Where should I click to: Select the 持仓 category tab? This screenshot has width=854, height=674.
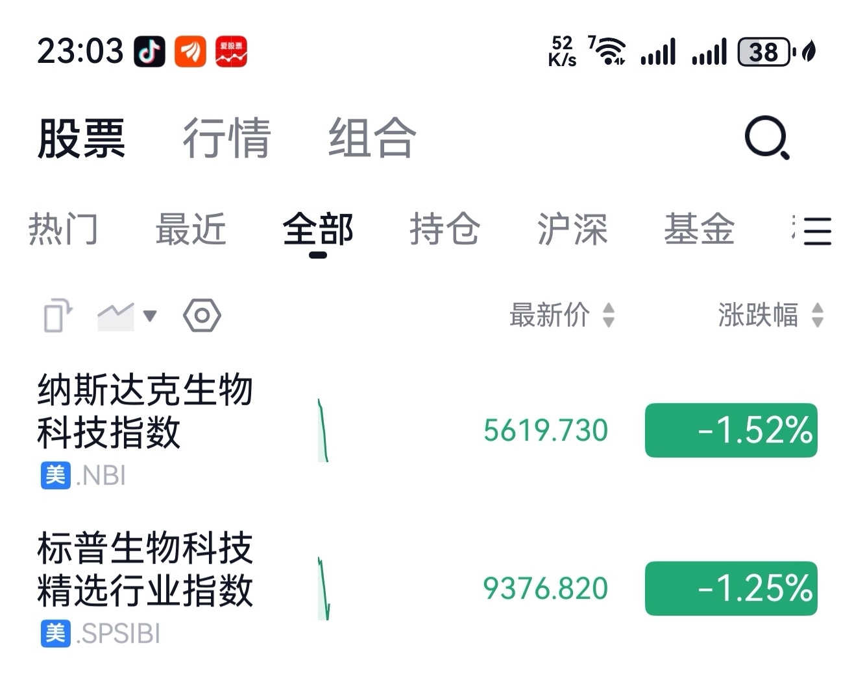pos(445,229)
